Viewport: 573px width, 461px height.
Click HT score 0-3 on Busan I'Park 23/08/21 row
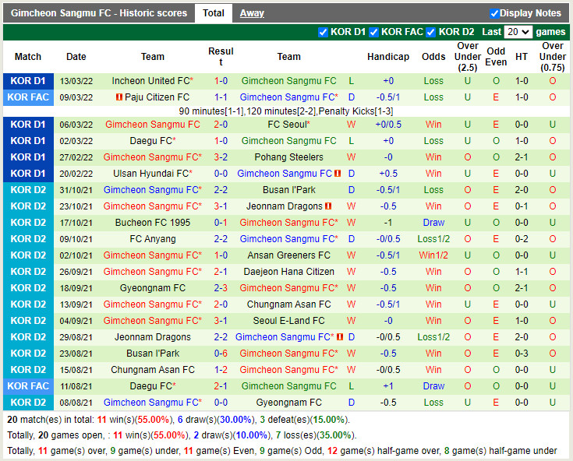pyautogui.click(x=522, y=354)
